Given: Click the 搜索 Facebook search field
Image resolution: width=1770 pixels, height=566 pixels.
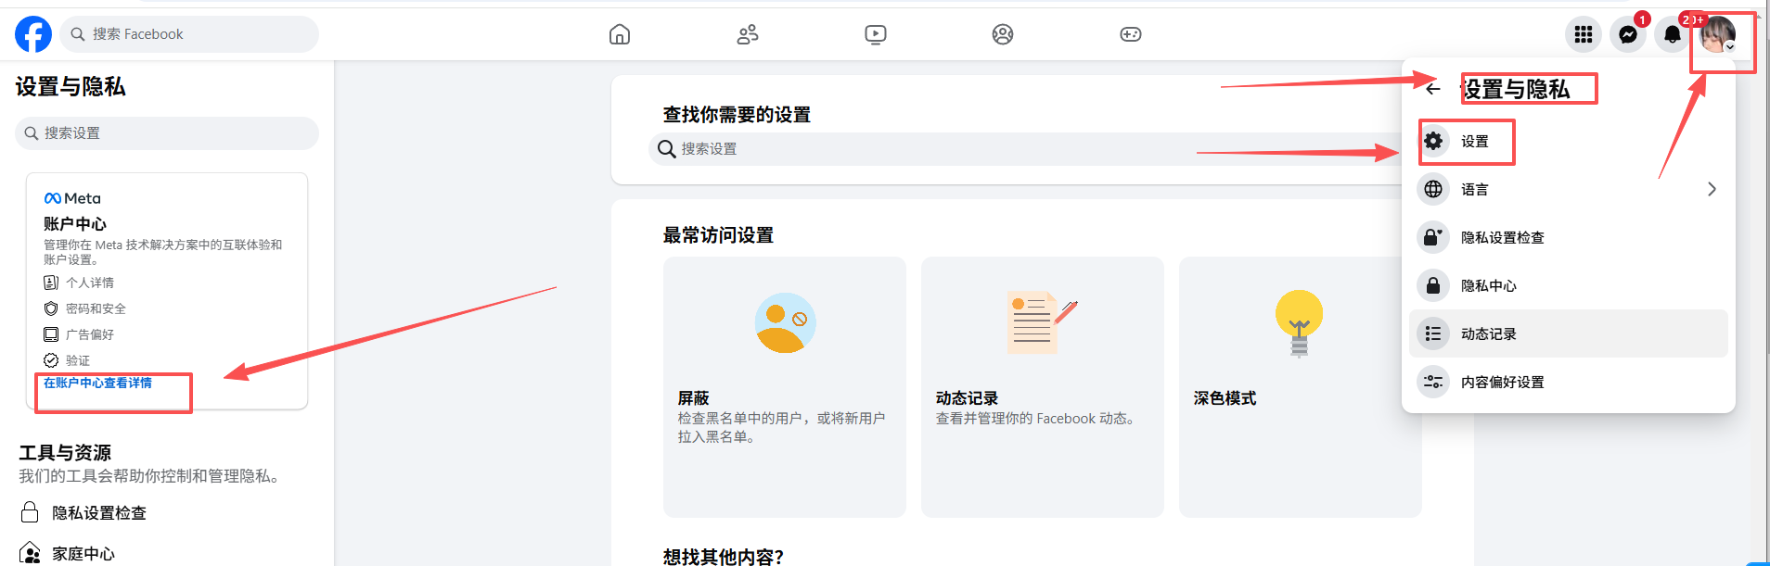Looking at the screenshot, I should click(190, 34).
